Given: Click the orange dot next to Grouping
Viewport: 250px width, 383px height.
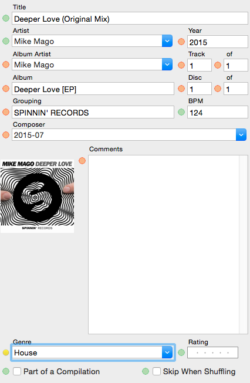Looking at the screenshot, I should point(6,112).
